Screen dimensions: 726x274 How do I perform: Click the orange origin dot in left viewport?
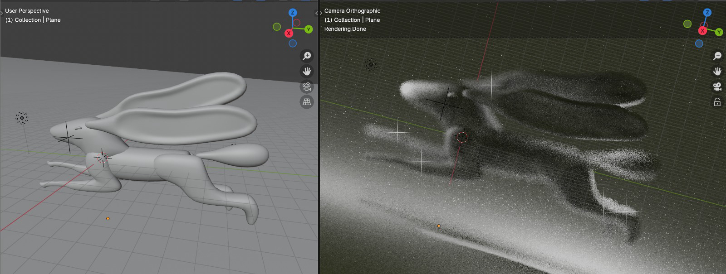[108, 219]
